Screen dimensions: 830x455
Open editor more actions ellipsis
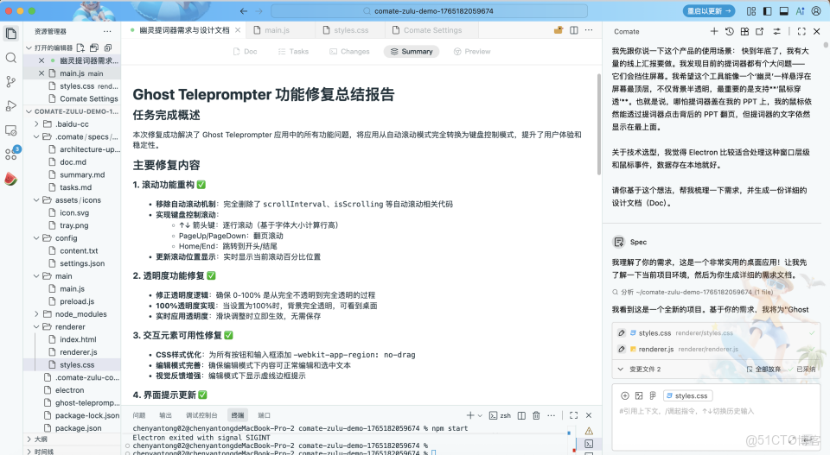pos(589,30)
